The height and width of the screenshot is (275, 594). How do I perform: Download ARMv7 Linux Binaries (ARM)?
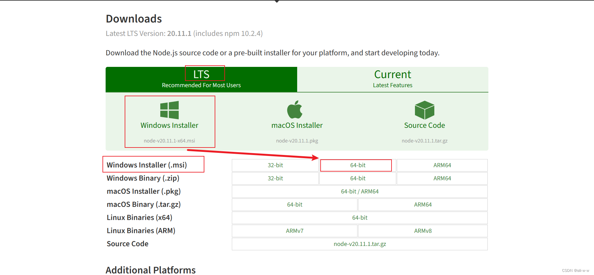pyautogui.click(x=295, y=231)
